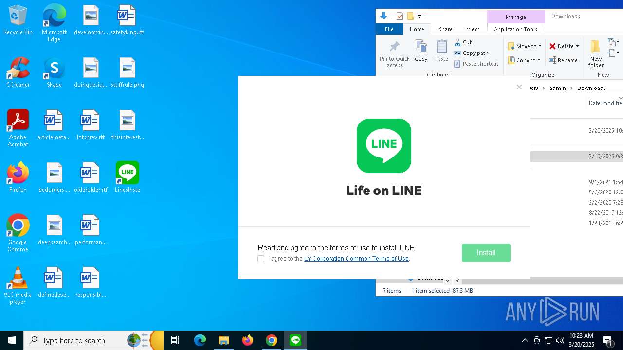Click the LINE icon on the taskbar

(x=295, y=340)
